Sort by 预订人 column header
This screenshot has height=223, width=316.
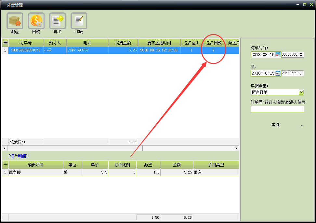(x=55, y=43)
